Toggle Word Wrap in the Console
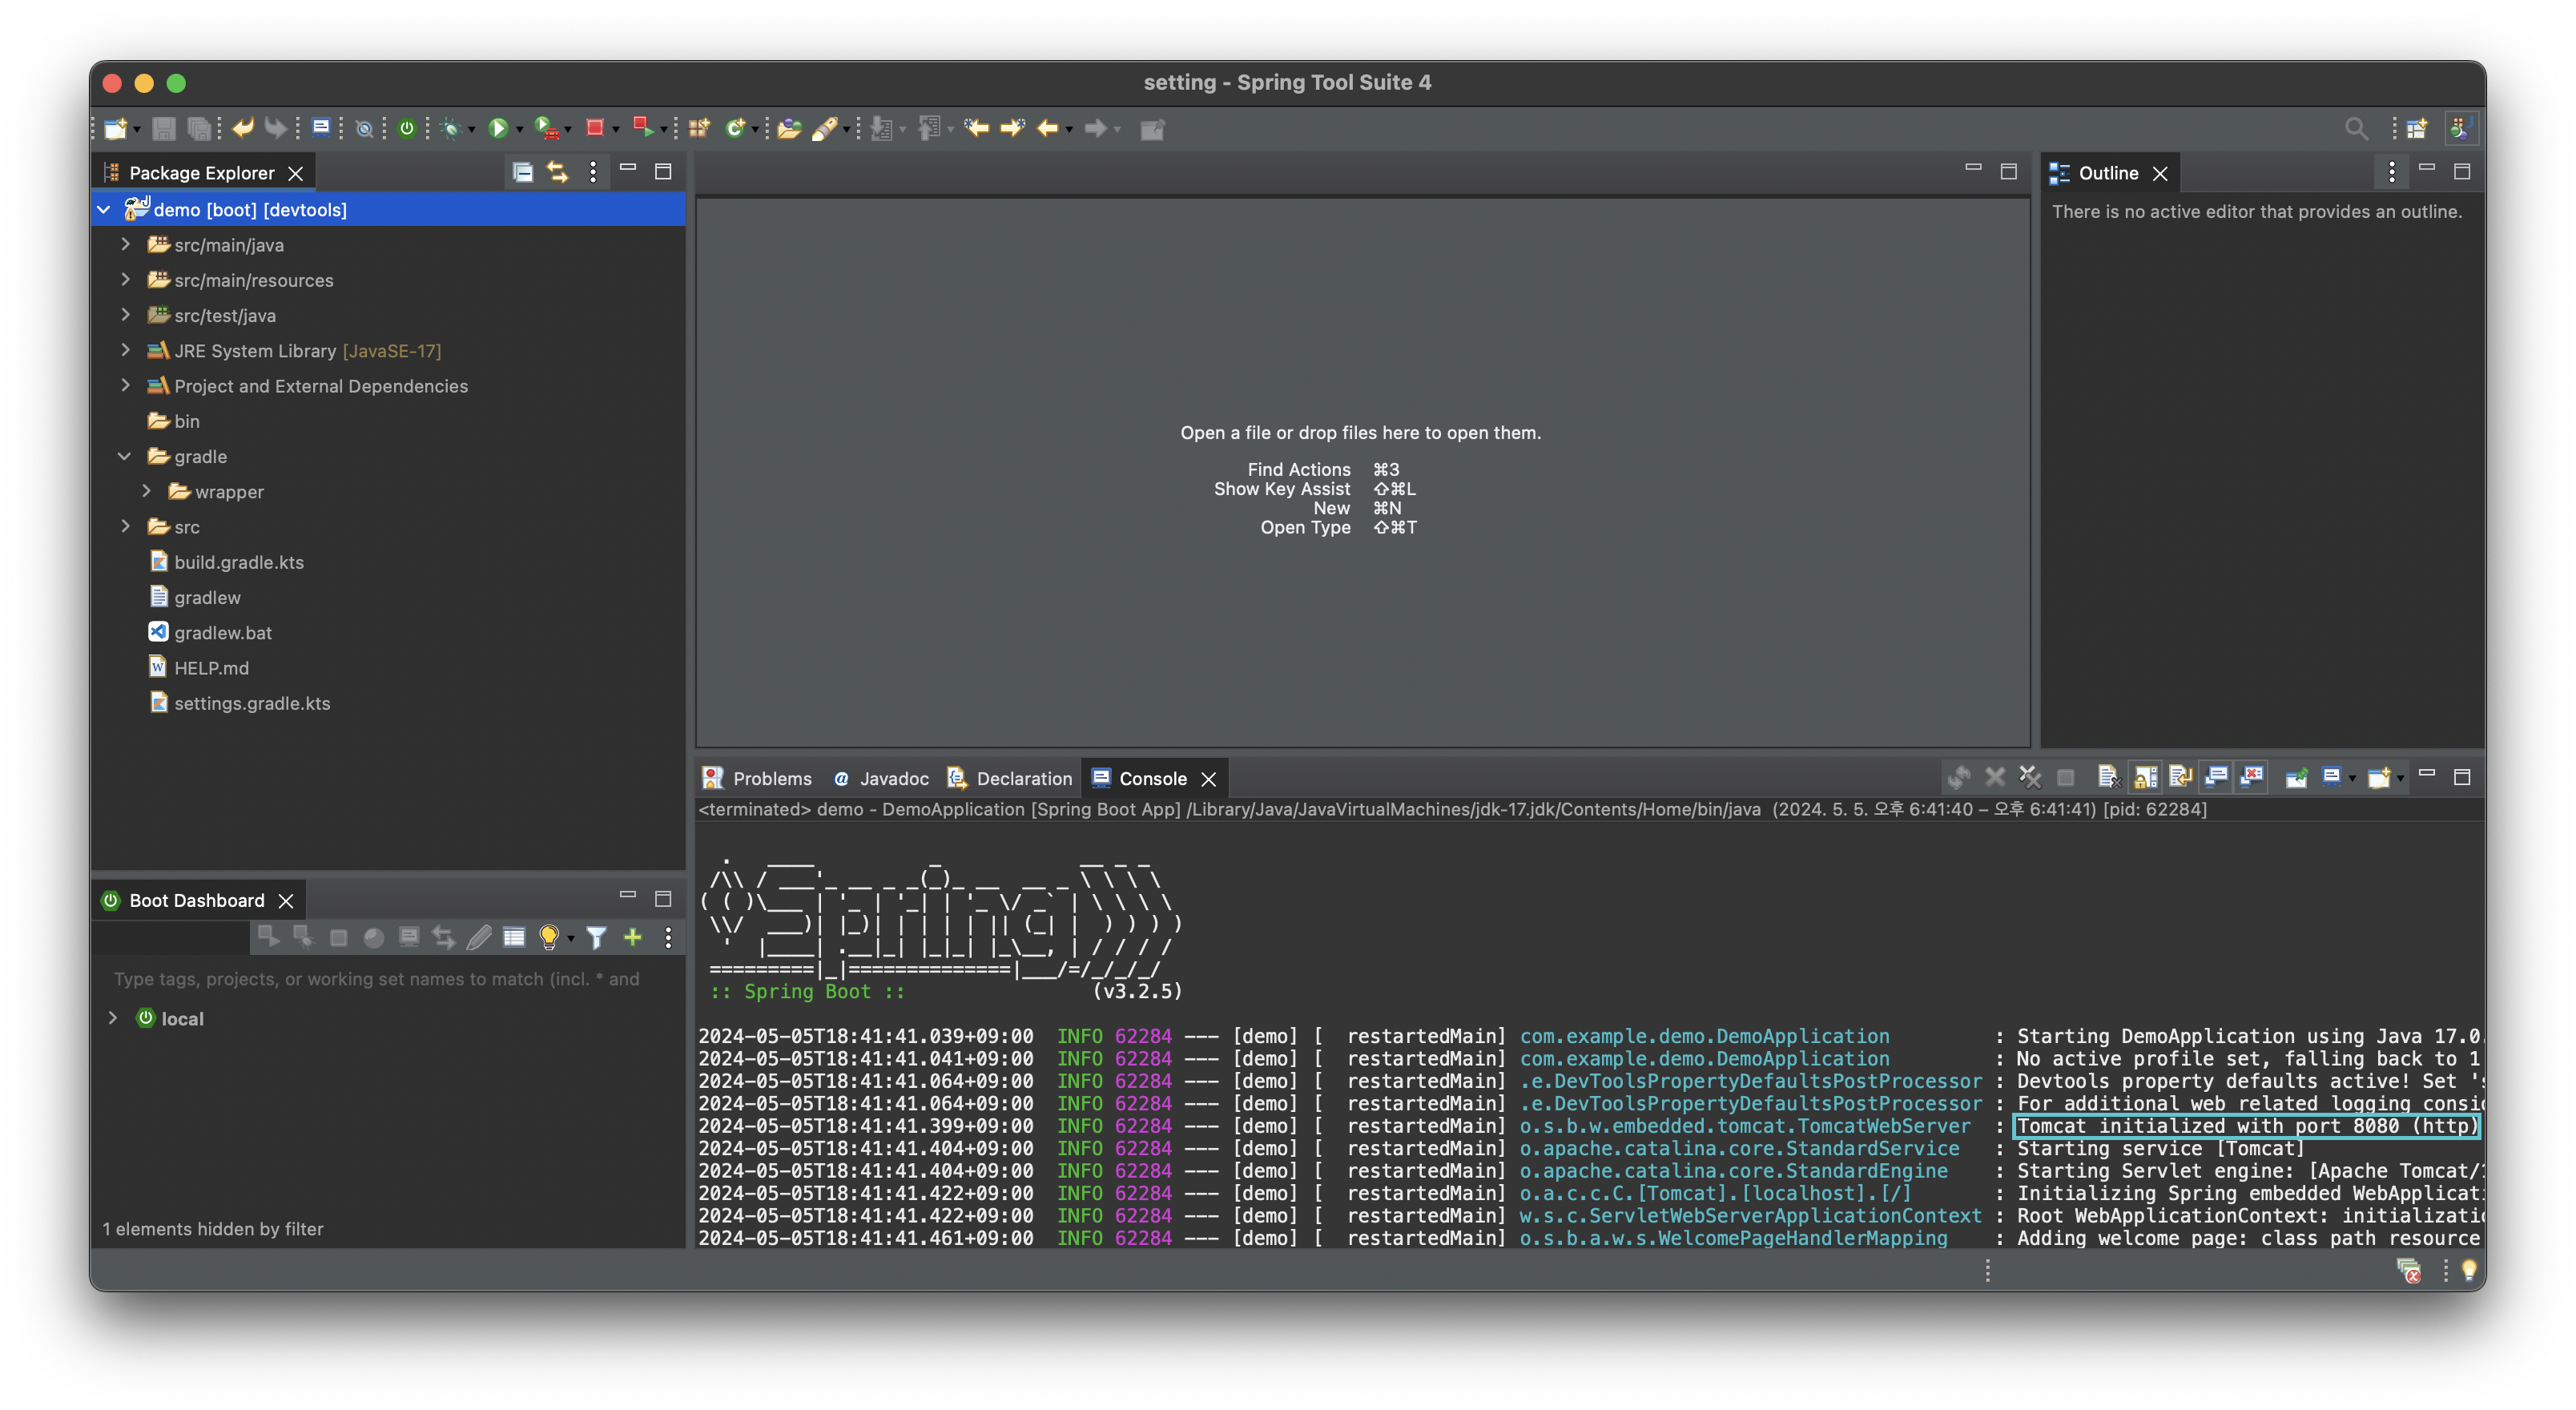This screenshot has height=1410, width=2576. point(2181,777)
